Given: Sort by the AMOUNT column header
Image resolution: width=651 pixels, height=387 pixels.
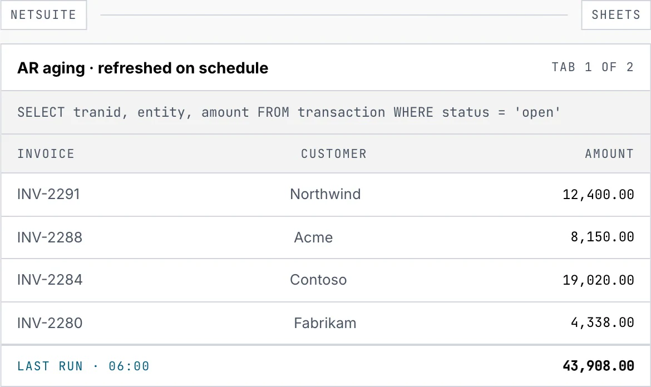Looking at the screenshot, I should pyautogui.click(x=609, y=154).
